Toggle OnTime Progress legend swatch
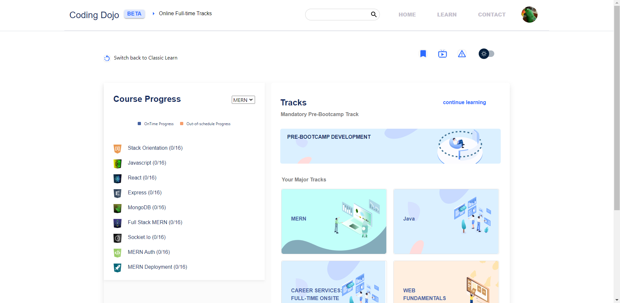Screen dimensions: 620x303 pyautogui.click(x=139, y=124)
